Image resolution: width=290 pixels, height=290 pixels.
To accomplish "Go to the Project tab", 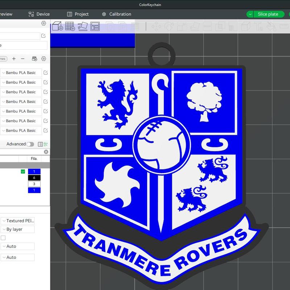I will point(78,14).
